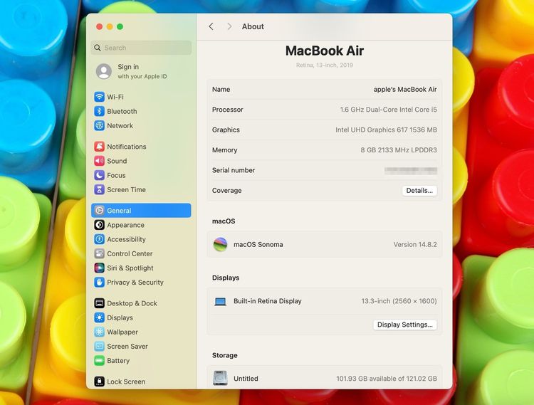
Task: Click the blurred serial number value
Action: (x=411, y=171)
